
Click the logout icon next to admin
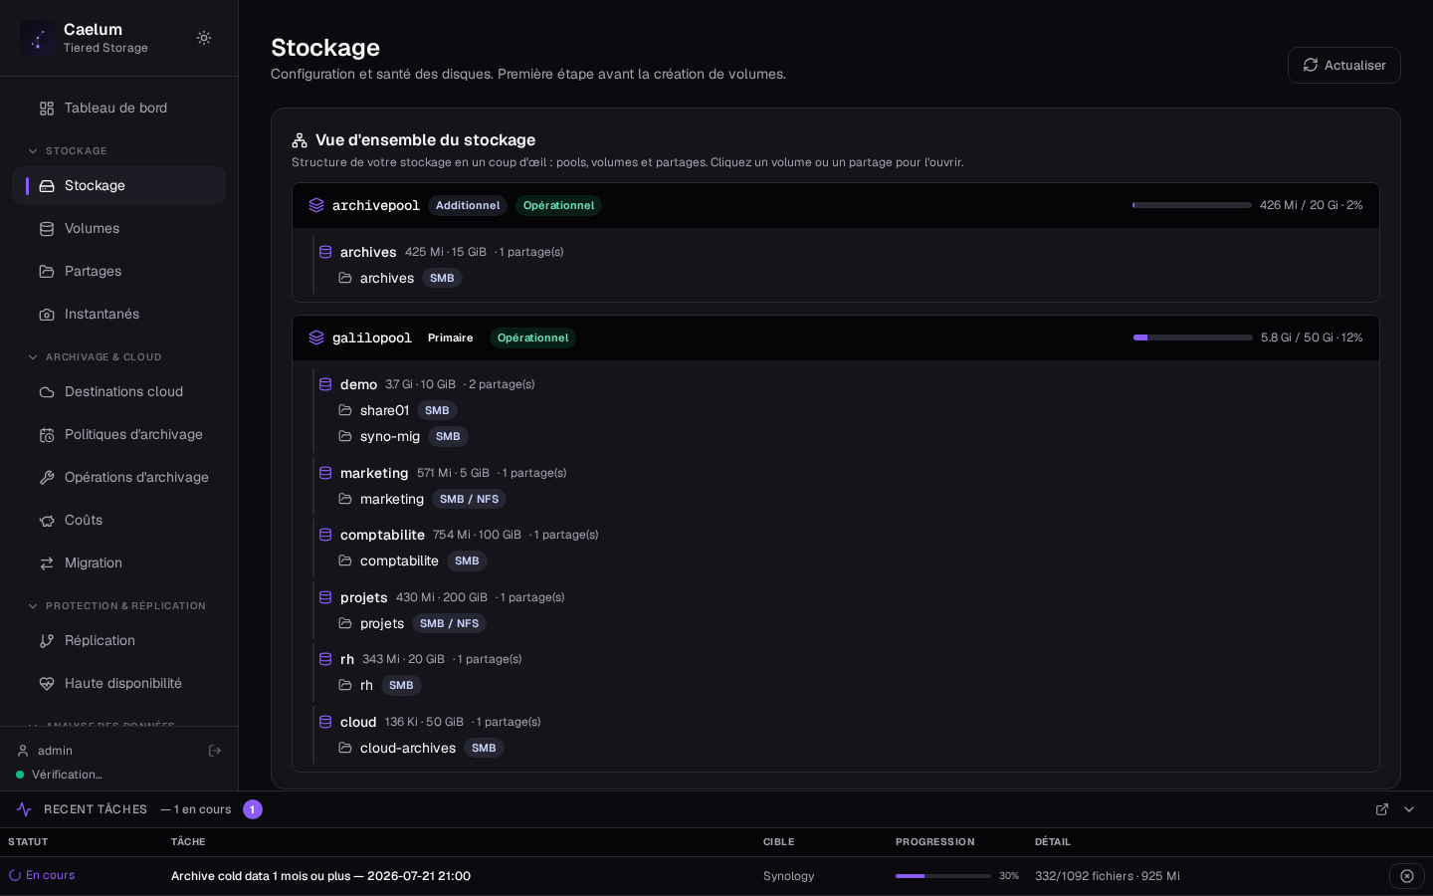click(215, 751)
